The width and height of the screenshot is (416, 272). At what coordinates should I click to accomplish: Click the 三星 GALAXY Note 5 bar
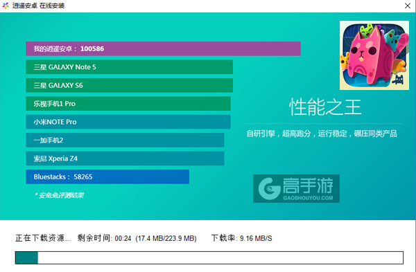click(130, 67)
